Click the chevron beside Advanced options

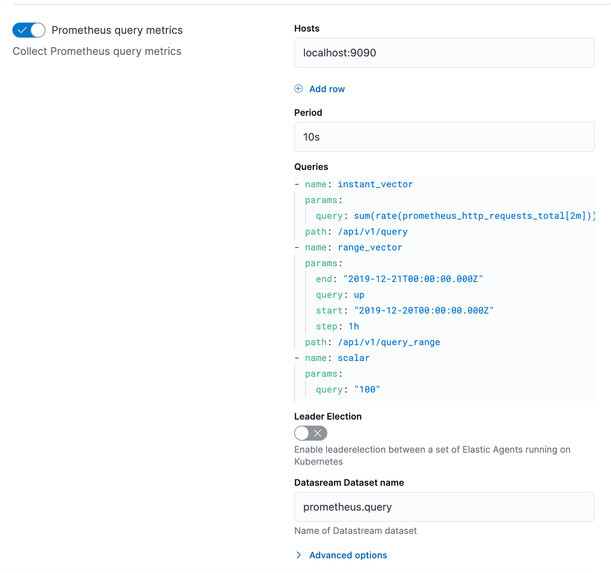click(299, 555)
